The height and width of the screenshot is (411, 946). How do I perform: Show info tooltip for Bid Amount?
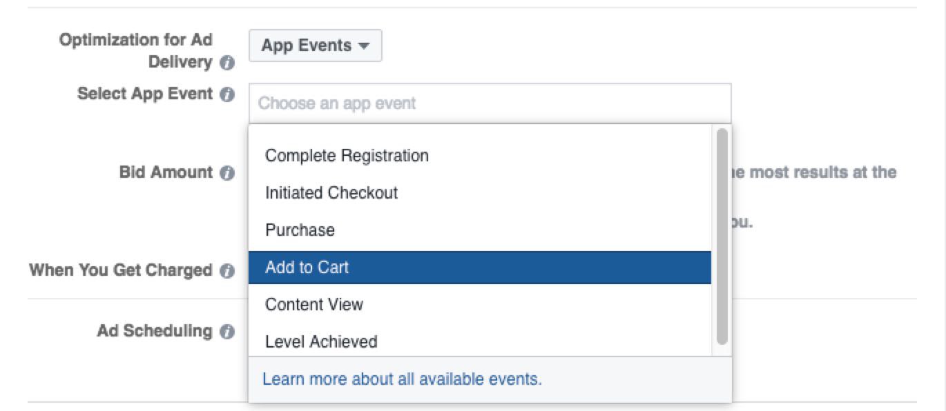pos(226,174)
